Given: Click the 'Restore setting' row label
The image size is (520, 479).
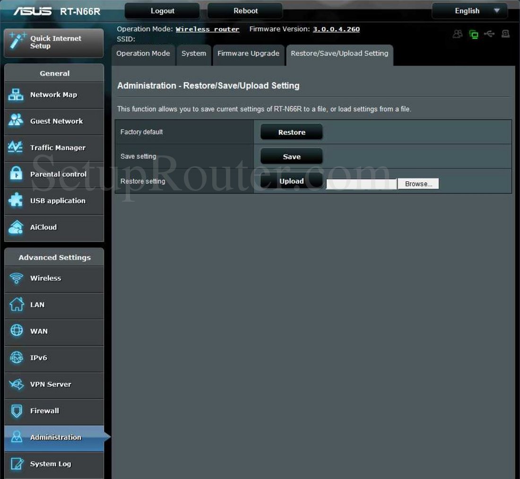Looking at the screenshot, I should coord(143,181).
